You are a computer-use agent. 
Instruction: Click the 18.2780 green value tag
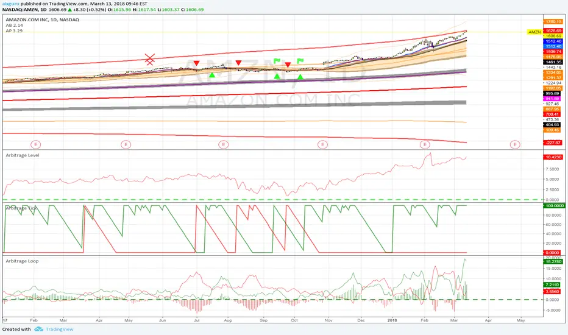[553, 261]
